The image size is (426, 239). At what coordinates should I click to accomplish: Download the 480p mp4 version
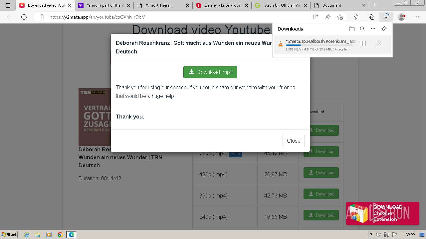pyautogui.click(x=321, y=173)
